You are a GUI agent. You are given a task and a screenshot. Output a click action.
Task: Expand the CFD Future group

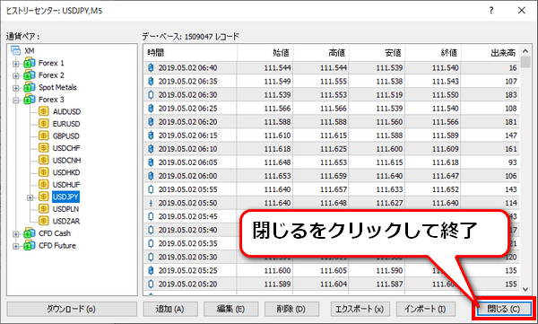pos(16,246)
